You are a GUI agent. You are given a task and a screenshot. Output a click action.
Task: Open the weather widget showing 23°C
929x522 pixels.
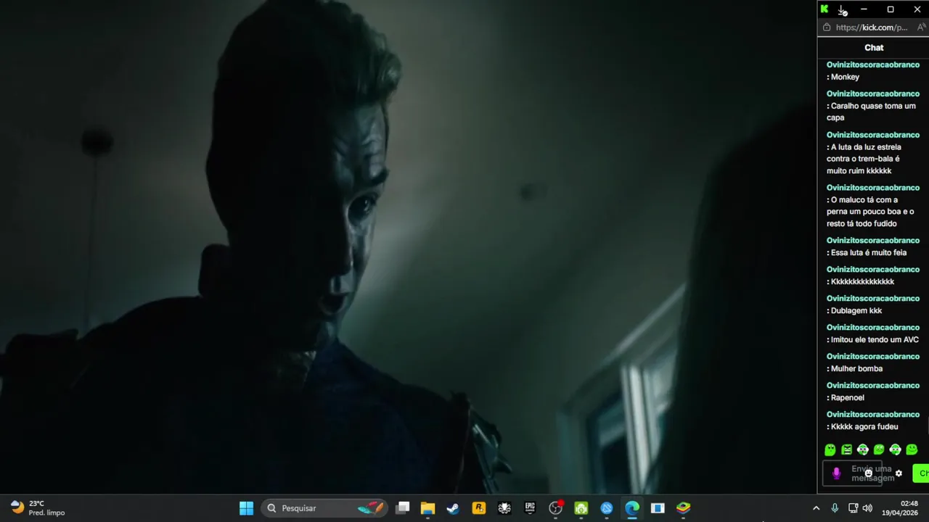pos(38,508)
